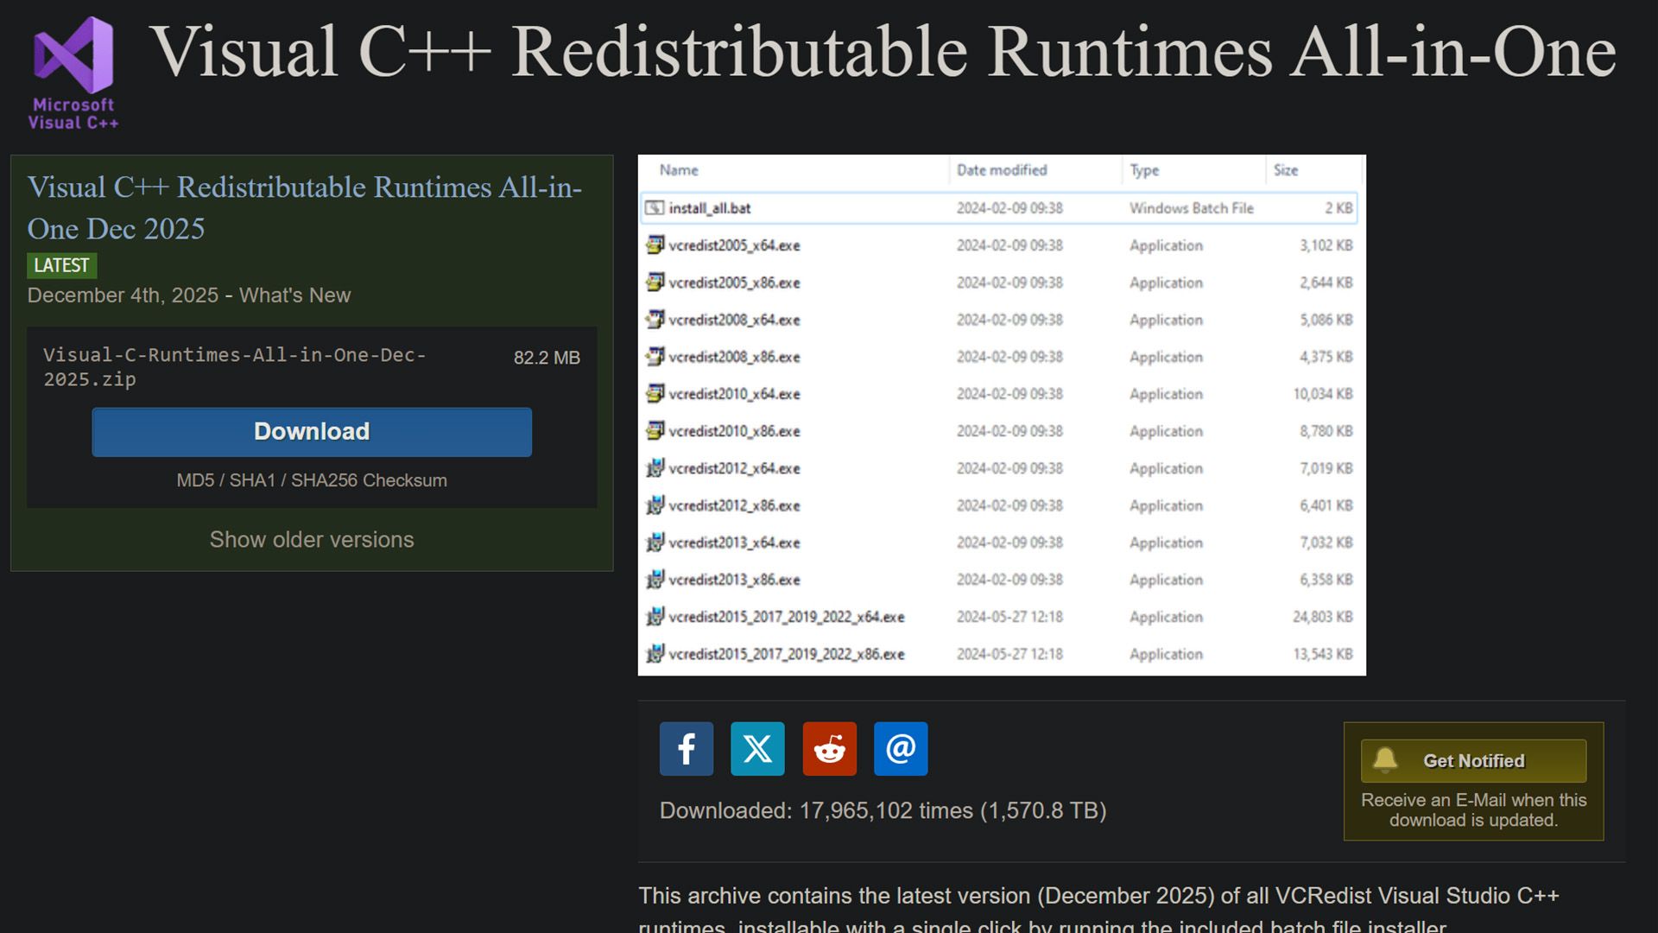
Task: Click the LATEST version badge
Action: [61, 265]
